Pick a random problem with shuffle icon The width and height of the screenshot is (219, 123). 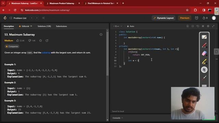click(43, 18)
